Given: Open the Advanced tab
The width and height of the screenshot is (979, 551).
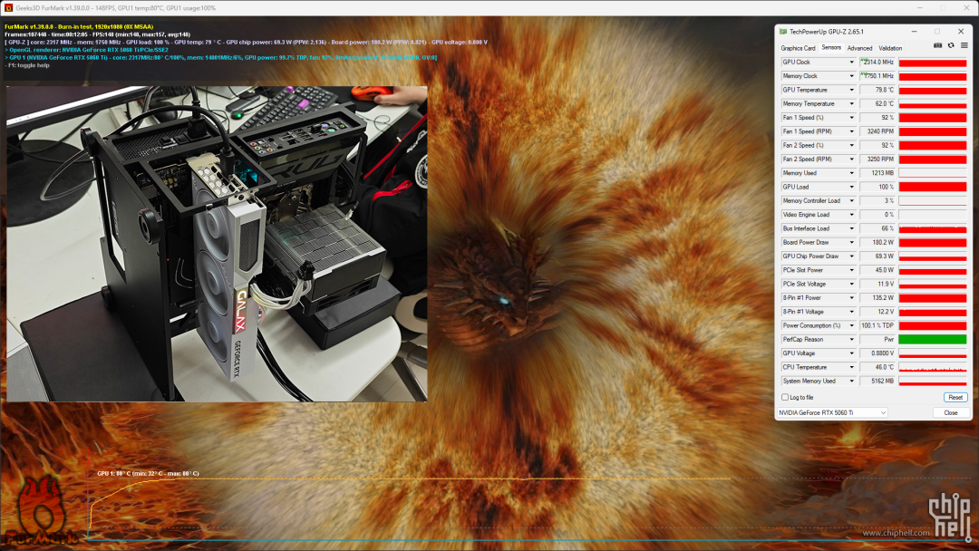Looking at the screenshot, I should (859, 48).
